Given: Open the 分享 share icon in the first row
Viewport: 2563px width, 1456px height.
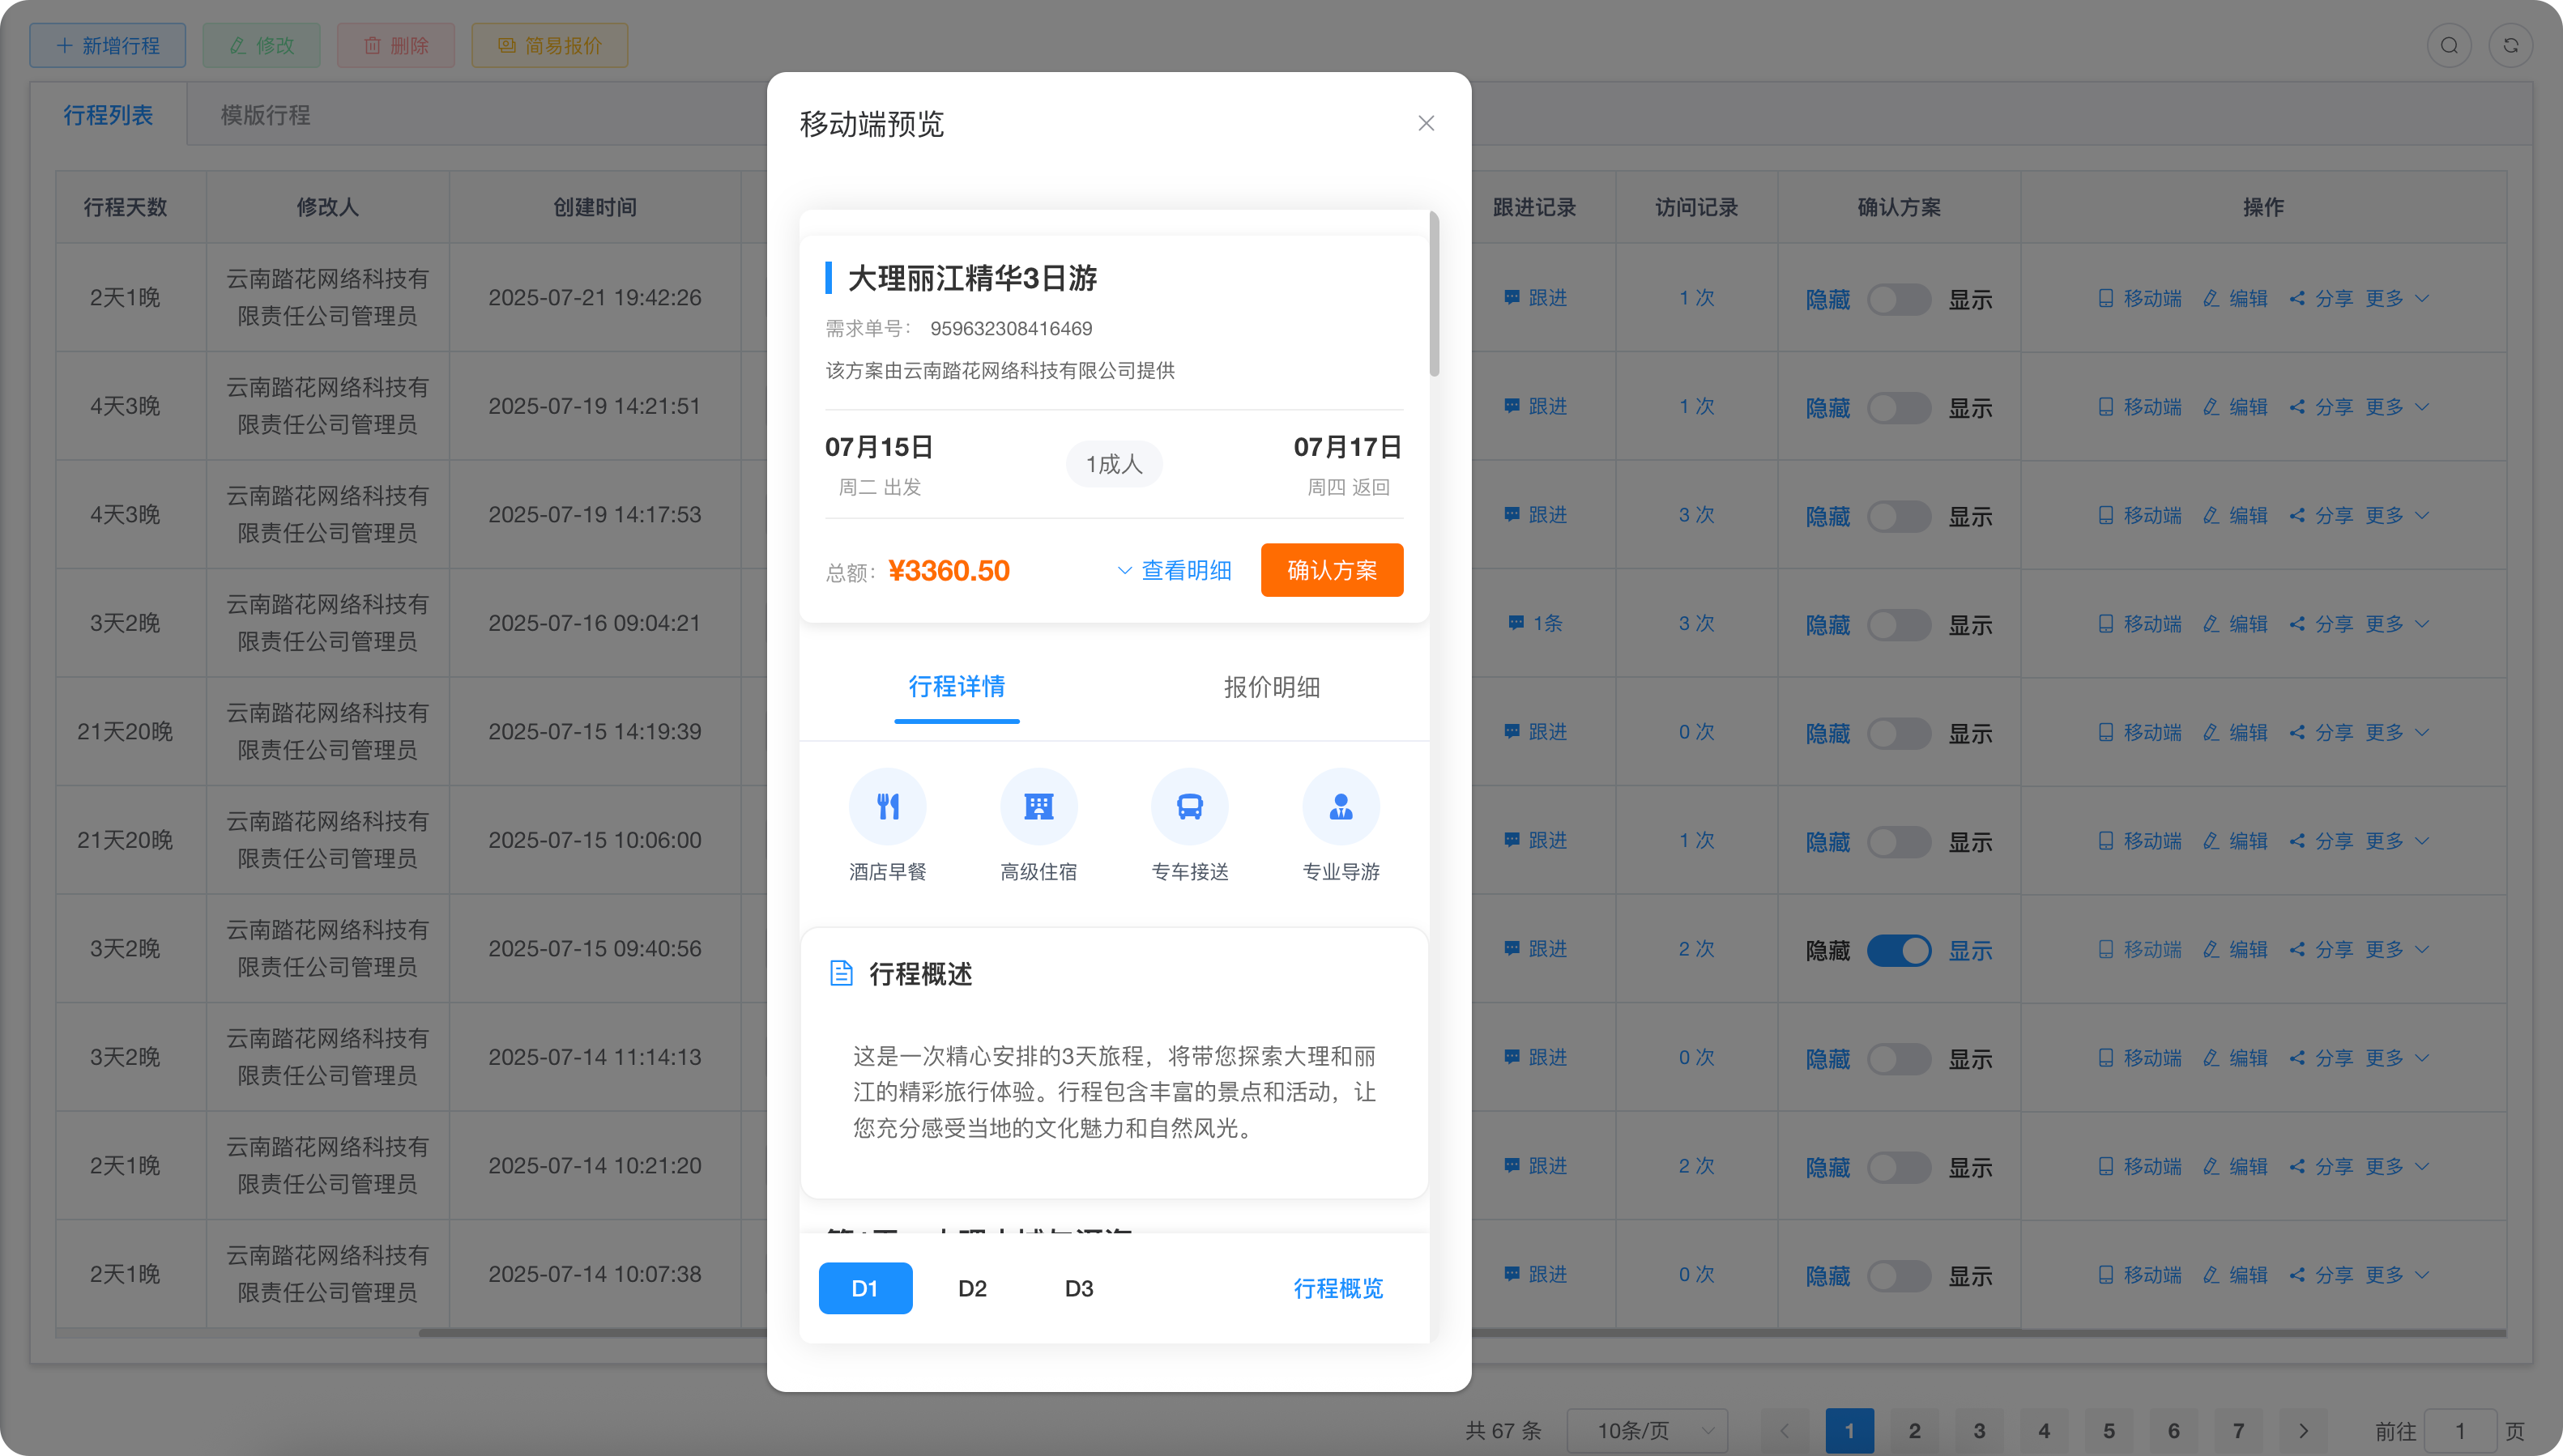Looking at the screenshot, I should coord(2296,297).
